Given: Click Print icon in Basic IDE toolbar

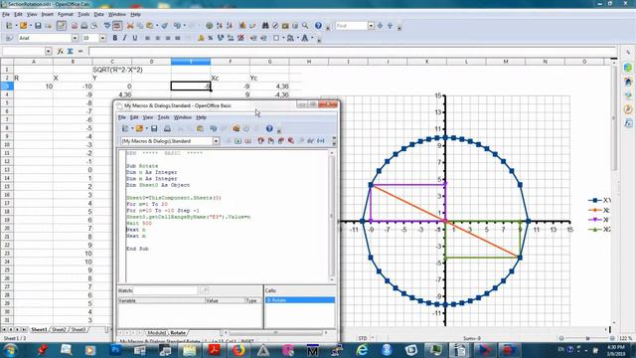Looking at the screenshot, I should point(167,128).
